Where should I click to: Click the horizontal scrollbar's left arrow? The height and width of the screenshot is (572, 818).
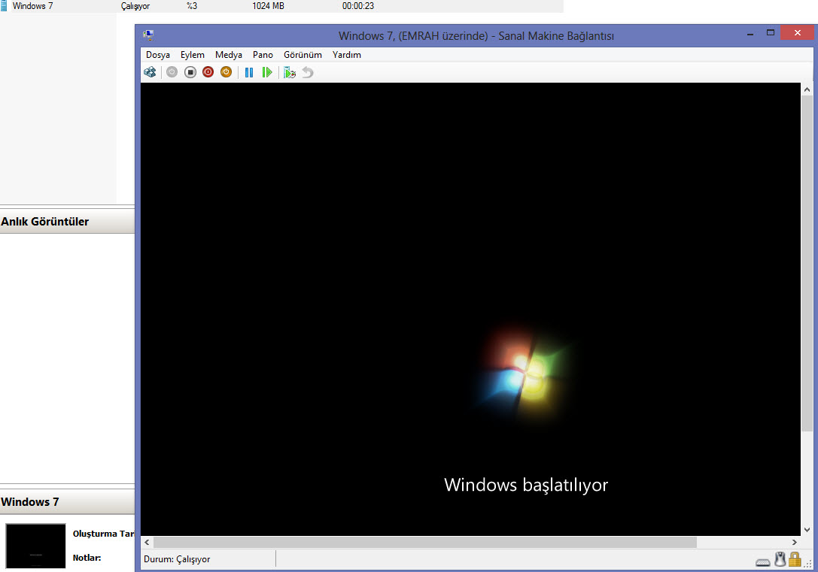coord(147,542)
